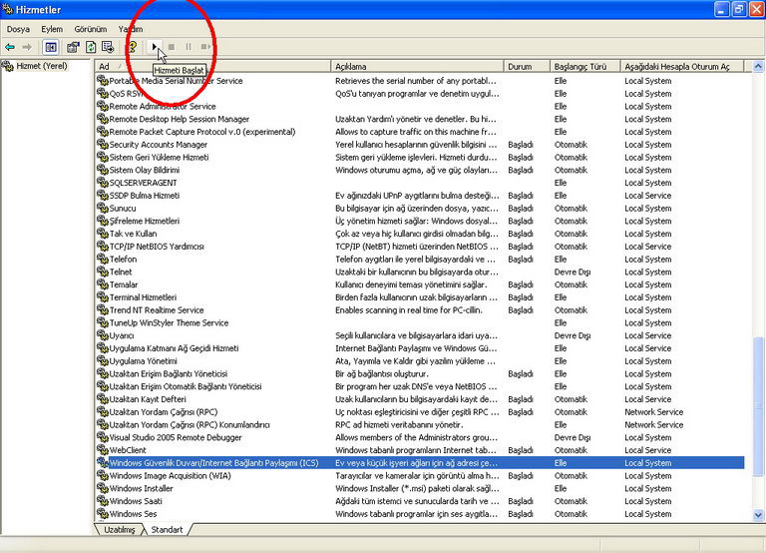Select the Portable Media Serial Number Service row
Screen dimensions: 766x553
[420, 81]
